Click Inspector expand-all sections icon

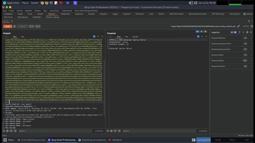tap(239, 32)
